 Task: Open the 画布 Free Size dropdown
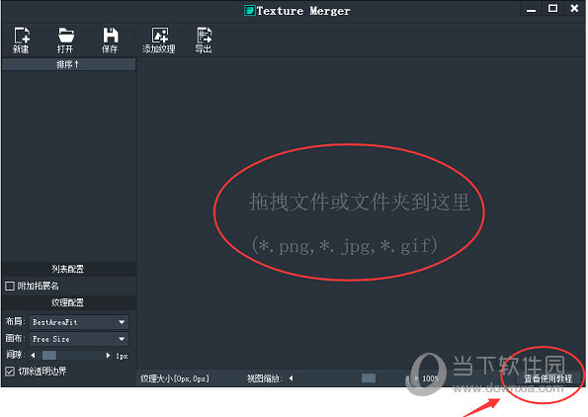coord(79,339)
